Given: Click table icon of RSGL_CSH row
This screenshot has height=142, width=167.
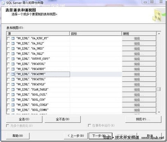Looking at the screenshot, I should pyautogui.click(x=13, y=100).
